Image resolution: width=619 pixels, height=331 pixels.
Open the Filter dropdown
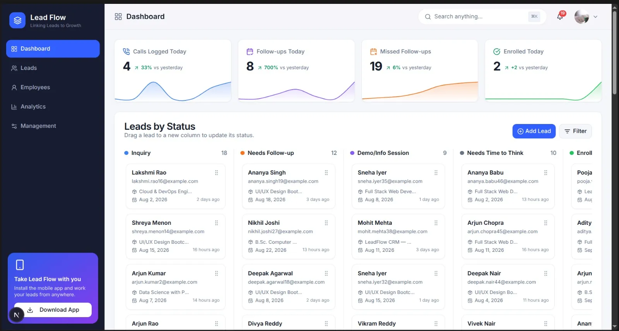pos(575,131)
